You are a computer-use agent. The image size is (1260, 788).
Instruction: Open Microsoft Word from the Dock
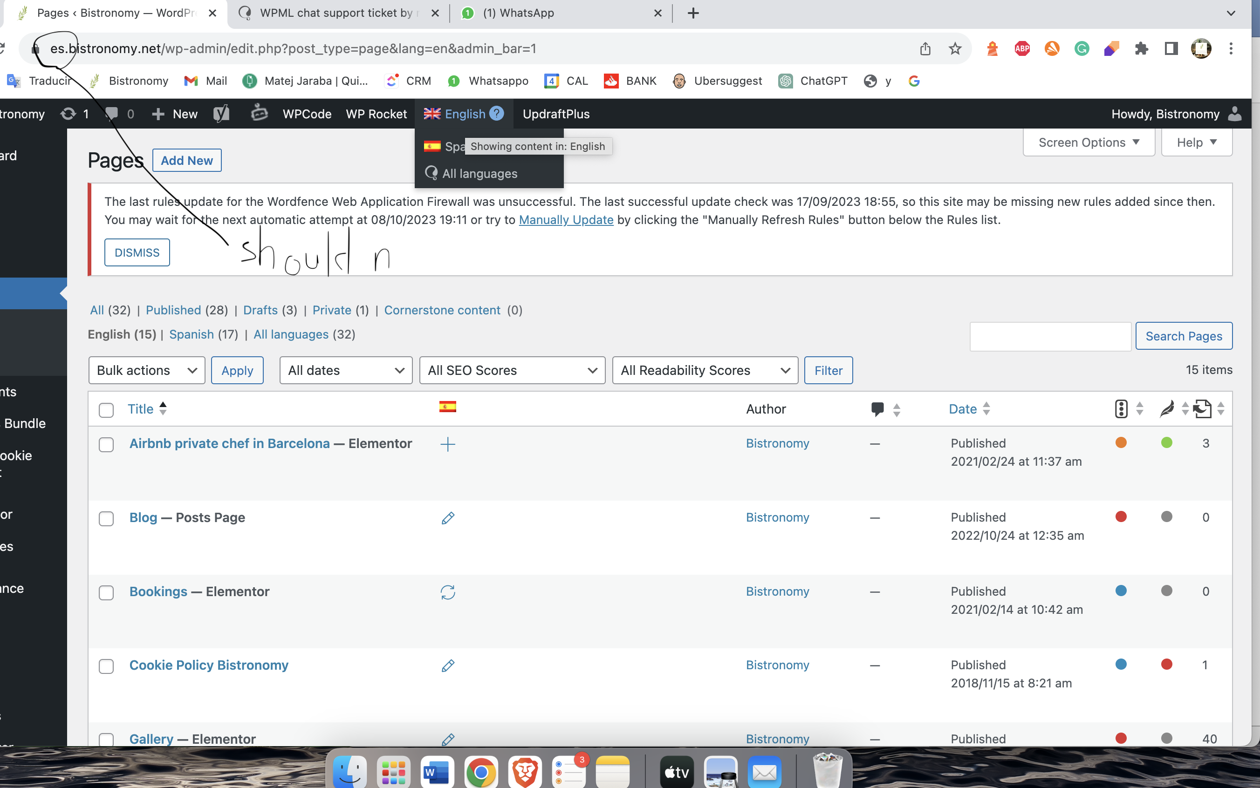coord(437,772)
